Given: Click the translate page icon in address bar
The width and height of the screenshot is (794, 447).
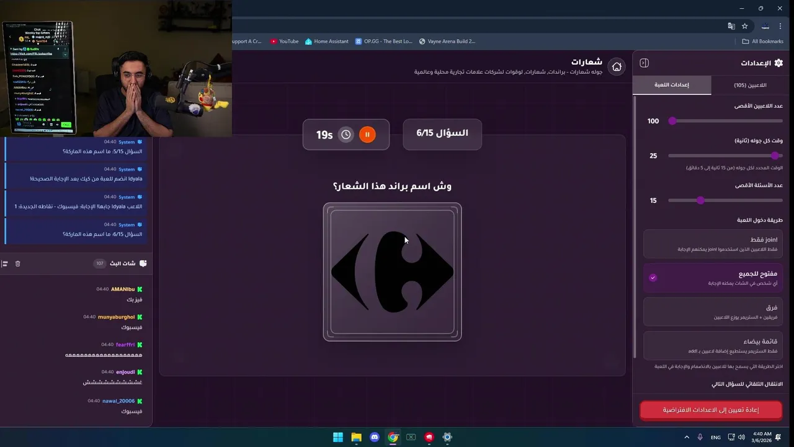Looking at the screenshot, I should 731,26.
